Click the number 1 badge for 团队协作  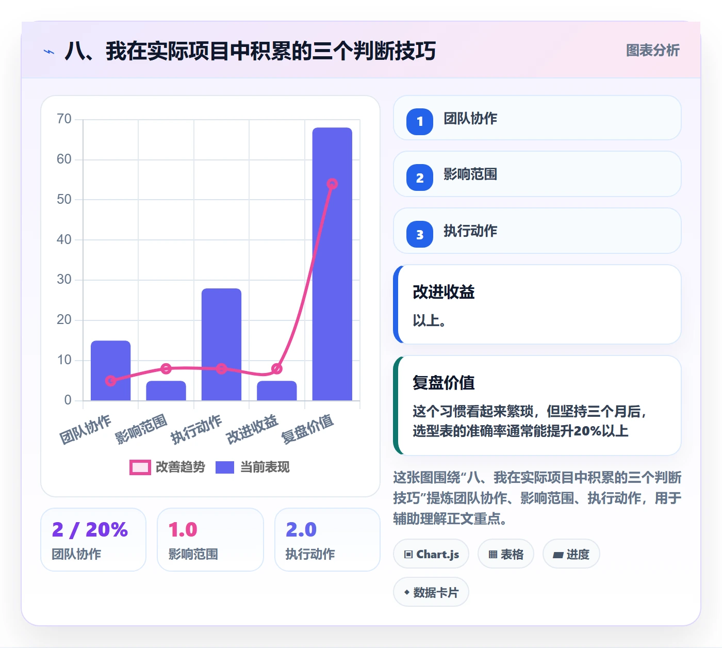[x=420, y=121]
